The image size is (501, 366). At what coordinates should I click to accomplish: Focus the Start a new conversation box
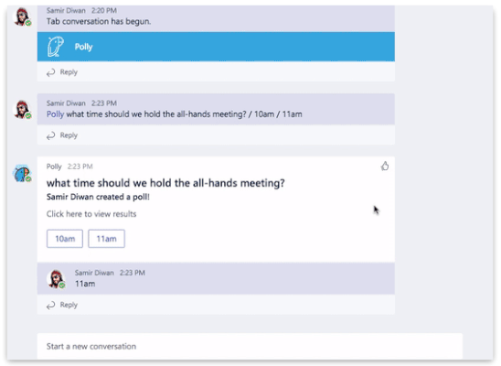click(x=250, y=346)
